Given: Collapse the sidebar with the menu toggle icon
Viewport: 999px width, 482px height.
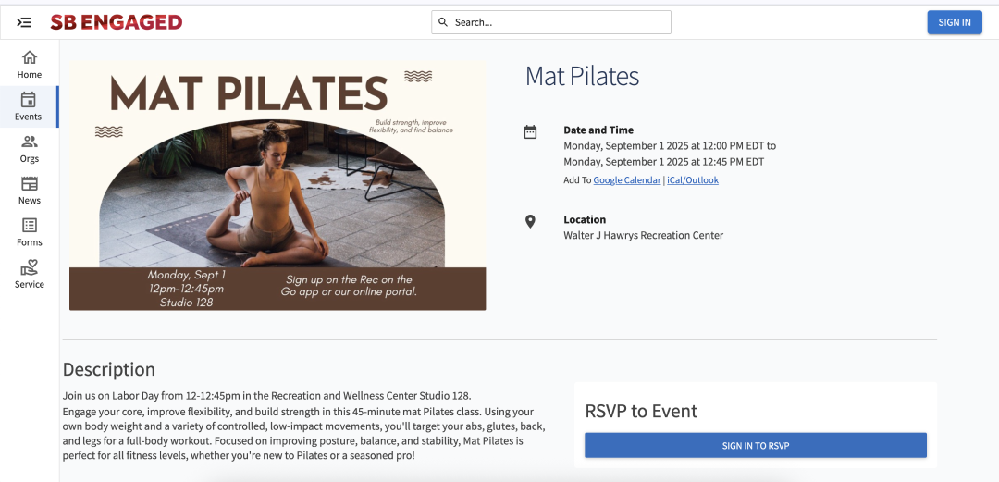Looking at the screenshot, I should pyautogui.click(x=24, y=22).
